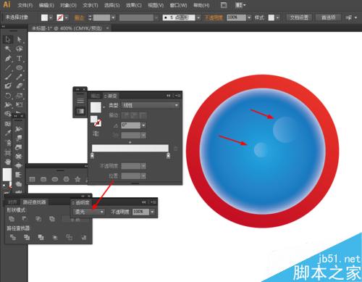Click the gradient fill swatch in Gradient panel

click(x=96, y=107)
